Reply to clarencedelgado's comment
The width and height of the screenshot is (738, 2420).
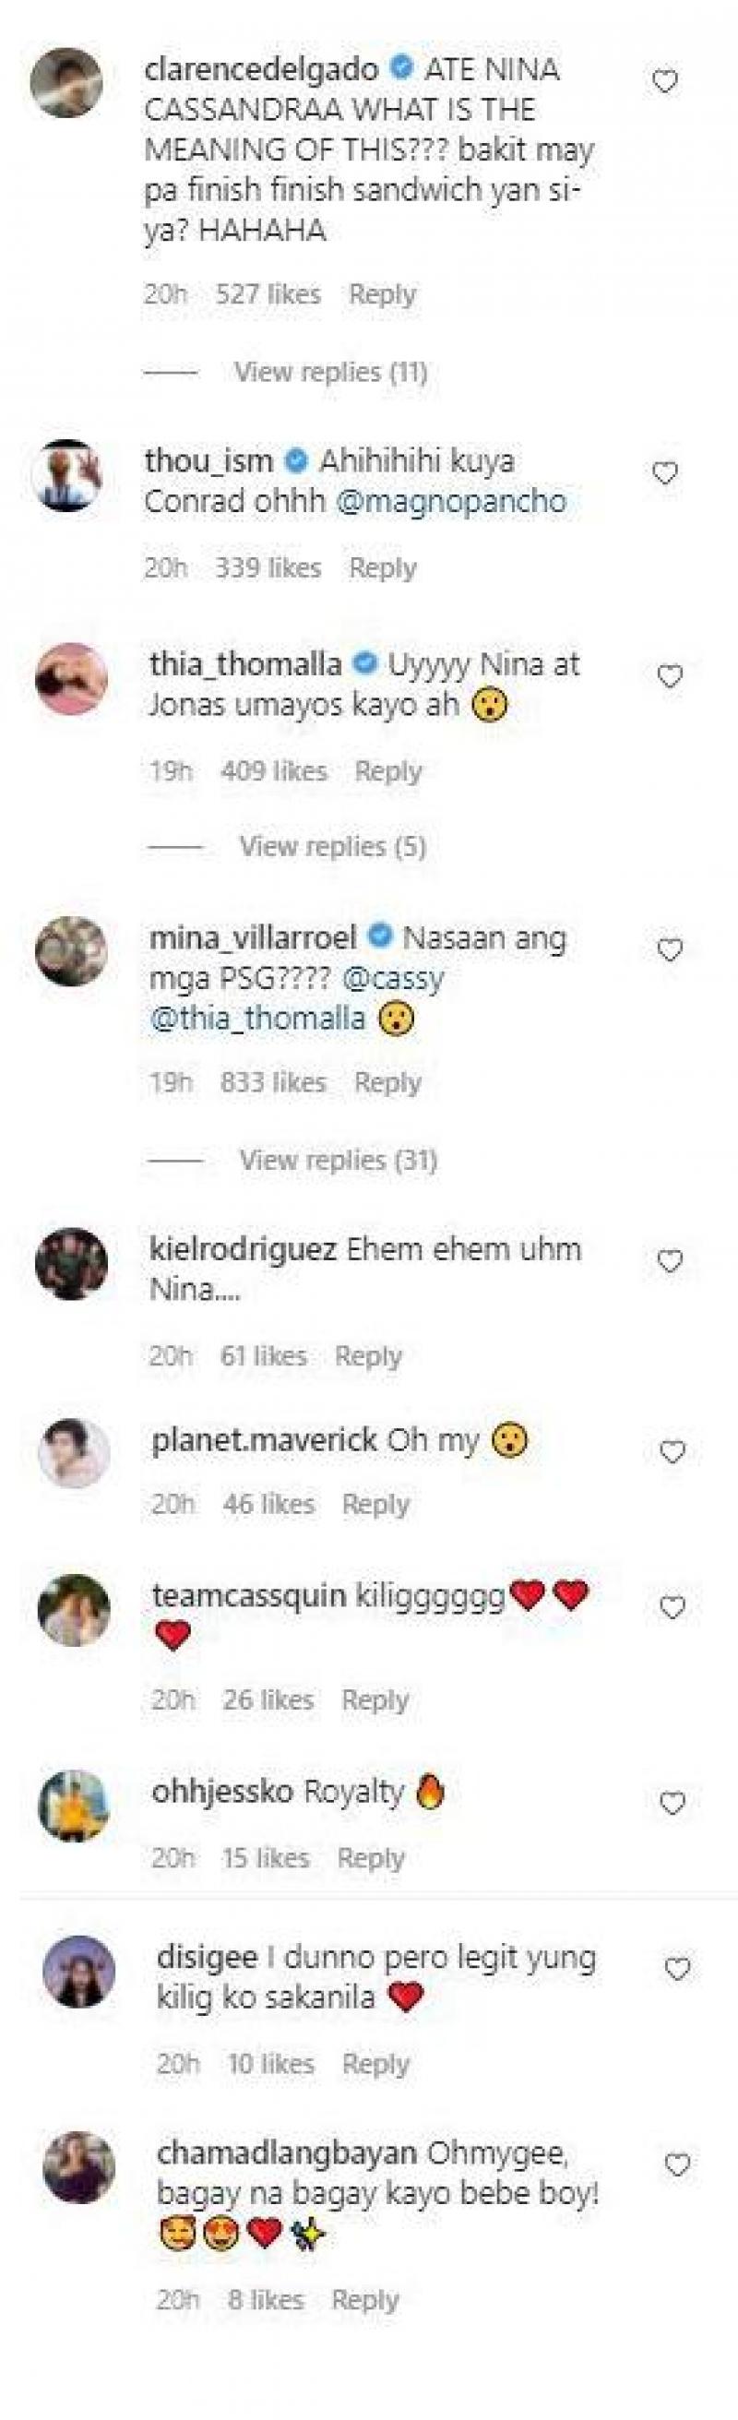[x=383, y=294]
